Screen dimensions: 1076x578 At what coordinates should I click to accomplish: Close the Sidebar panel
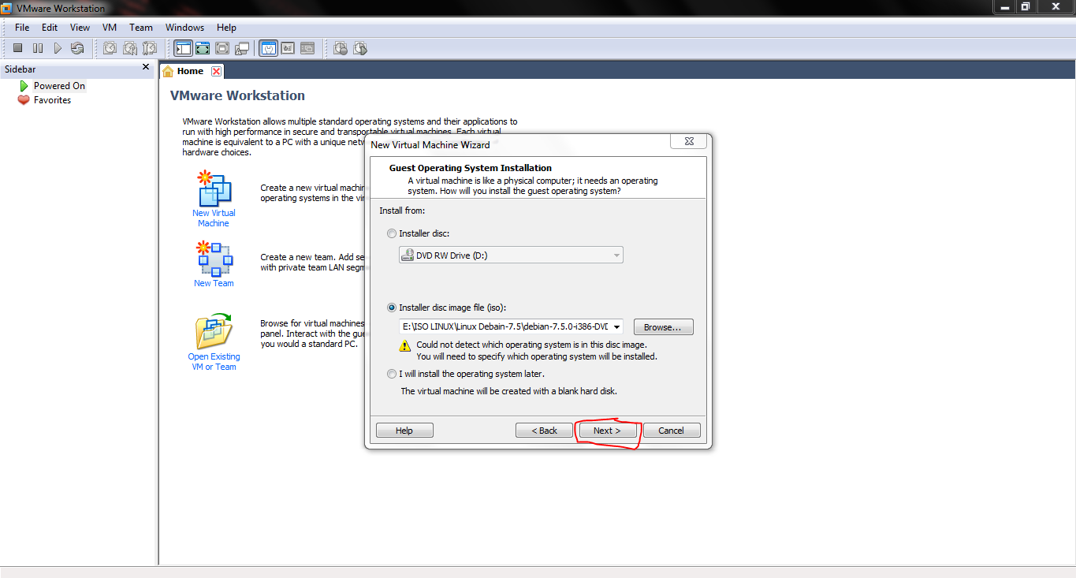[146, 68]
